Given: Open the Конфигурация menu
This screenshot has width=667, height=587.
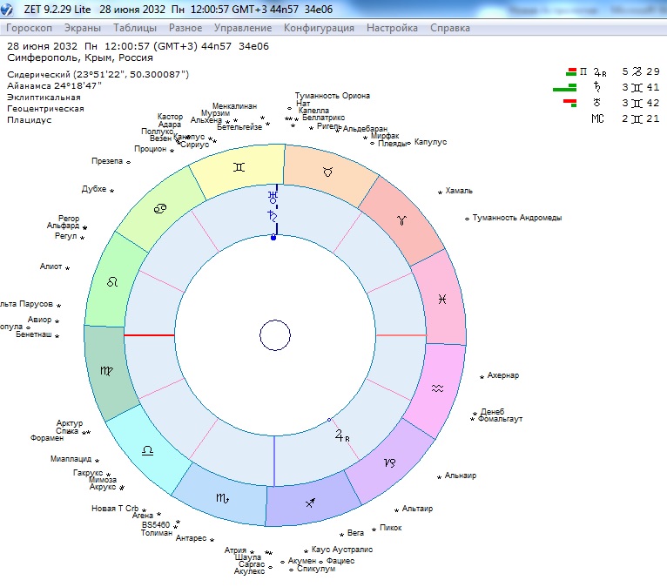Looking at the screenshot, I should (319, 28).
